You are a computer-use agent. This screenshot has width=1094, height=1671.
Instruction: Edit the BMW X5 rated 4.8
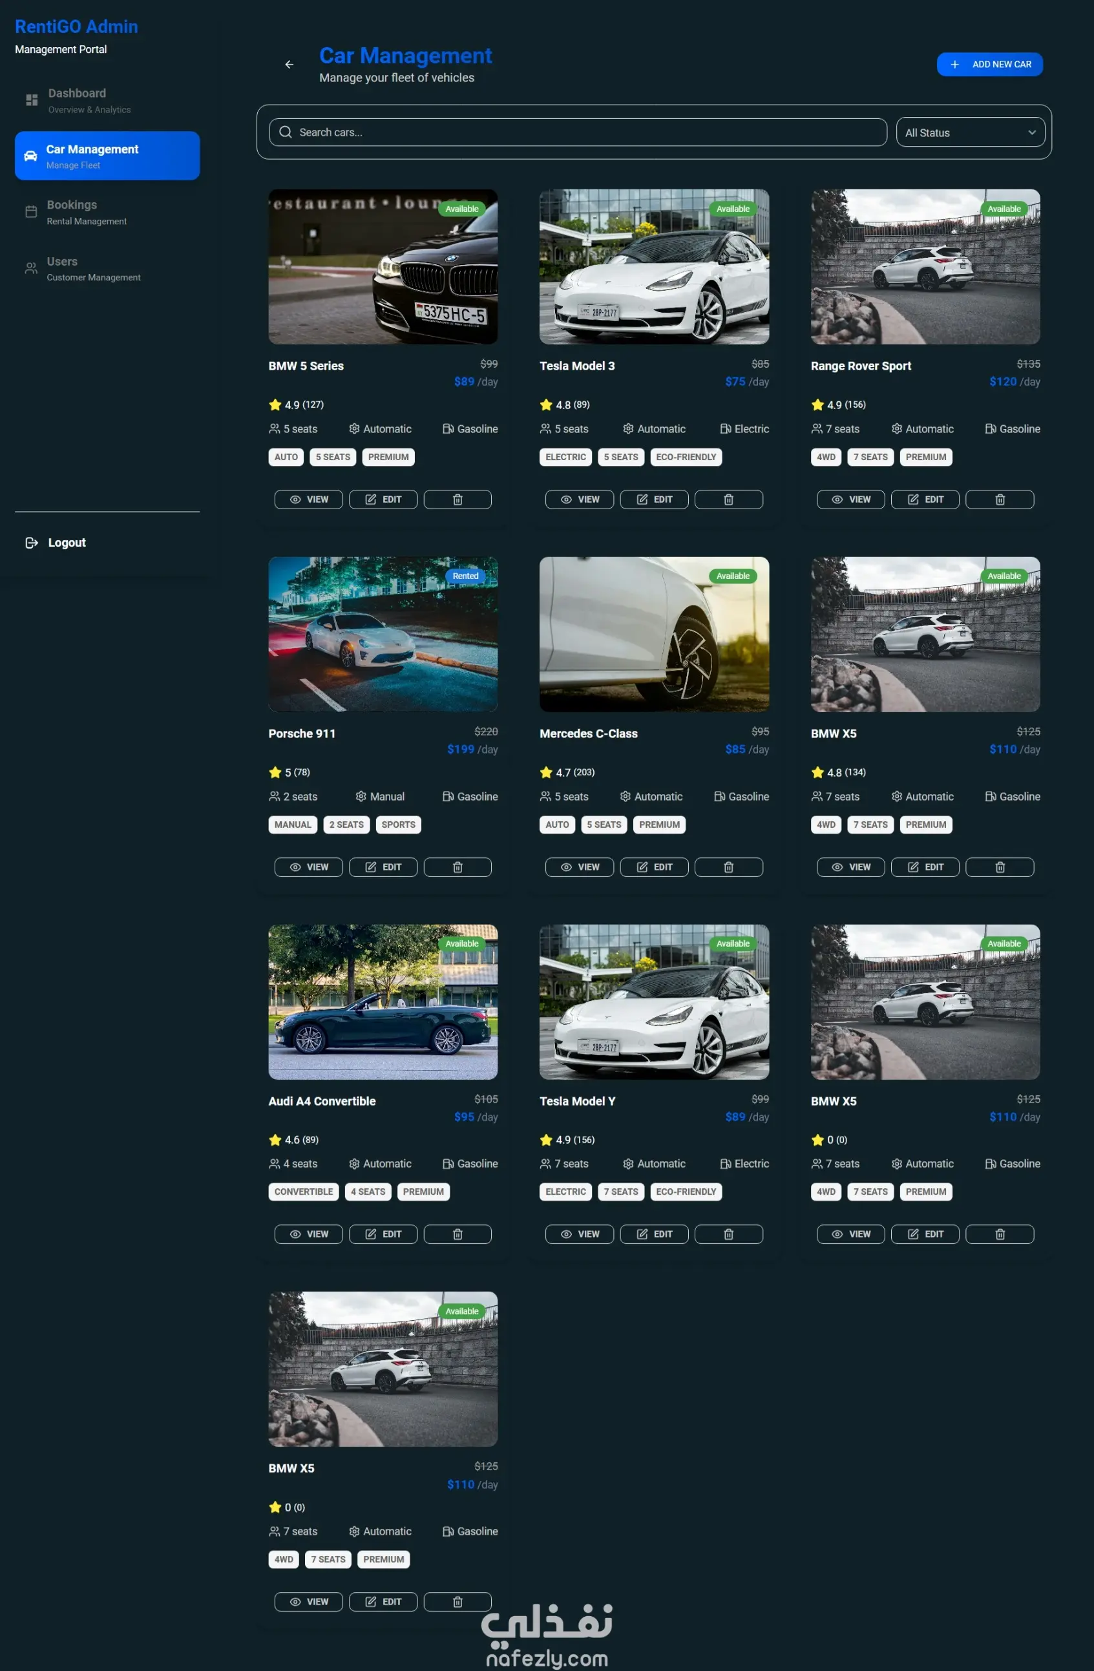(x=925, y=867)
